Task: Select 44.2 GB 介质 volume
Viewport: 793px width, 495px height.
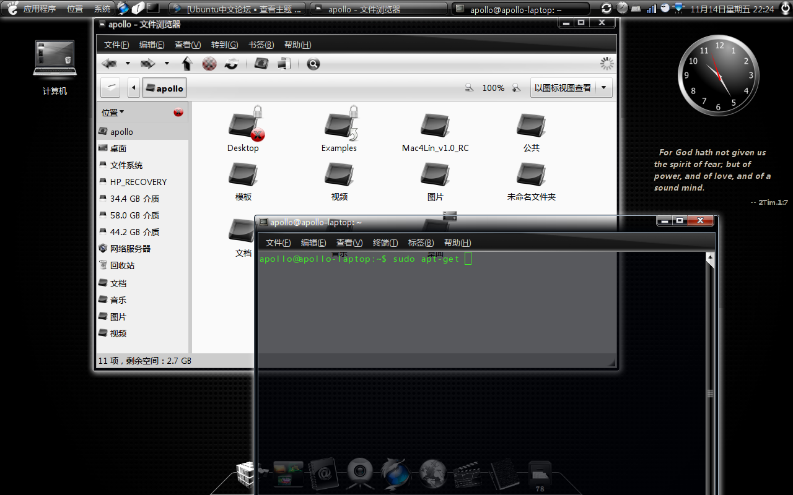Action: [142, 231]
